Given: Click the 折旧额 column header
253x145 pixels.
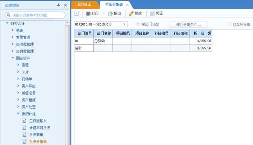Looking at the screenshot, I should tap(201, 33).
